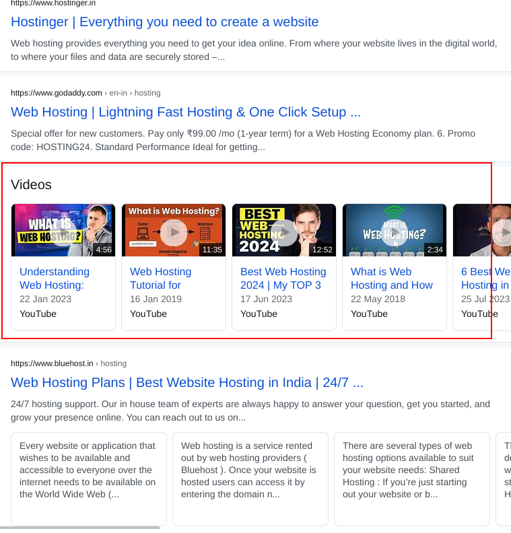Image resolution: width=511 pixels, height=533 pixels.
Task: Click YouTube label under 'Understanding Web Hosting'
Action: tap(38, 314)
